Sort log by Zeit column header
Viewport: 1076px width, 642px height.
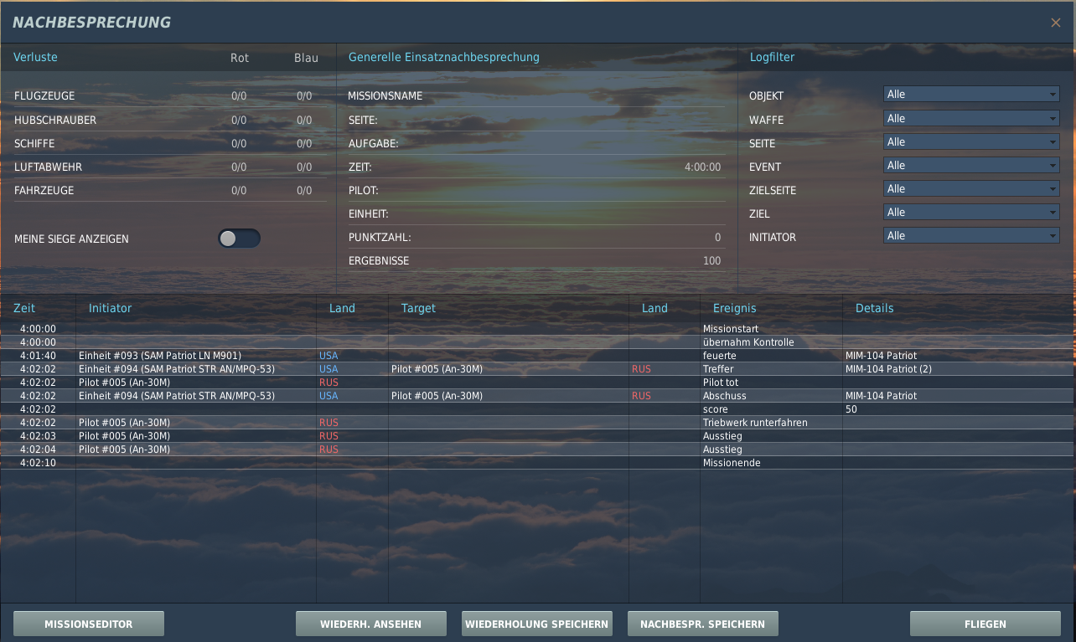pos(24,308)
